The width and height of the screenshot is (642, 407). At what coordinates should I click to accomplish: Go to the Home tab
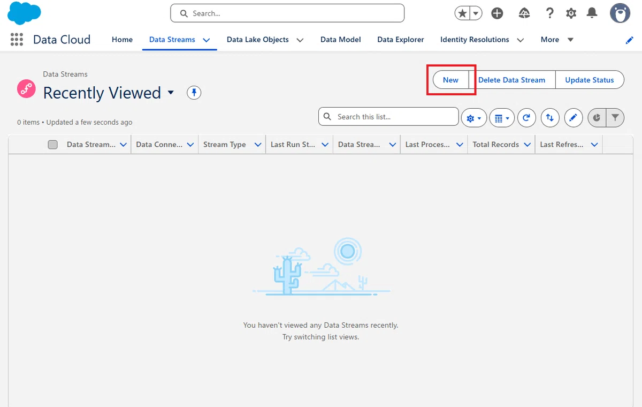click(122, 40)
